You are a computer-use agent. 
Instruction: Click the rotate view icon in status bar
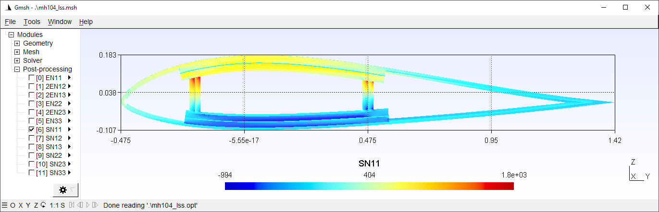[43, 205]
